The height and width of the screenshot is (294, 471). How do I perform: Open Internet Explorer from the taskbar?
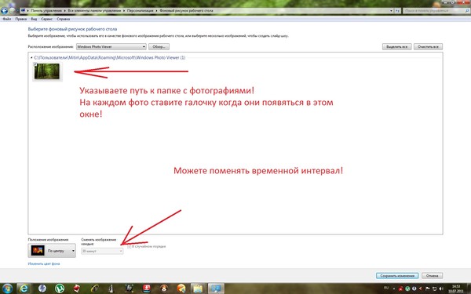(x=24, y=289)
